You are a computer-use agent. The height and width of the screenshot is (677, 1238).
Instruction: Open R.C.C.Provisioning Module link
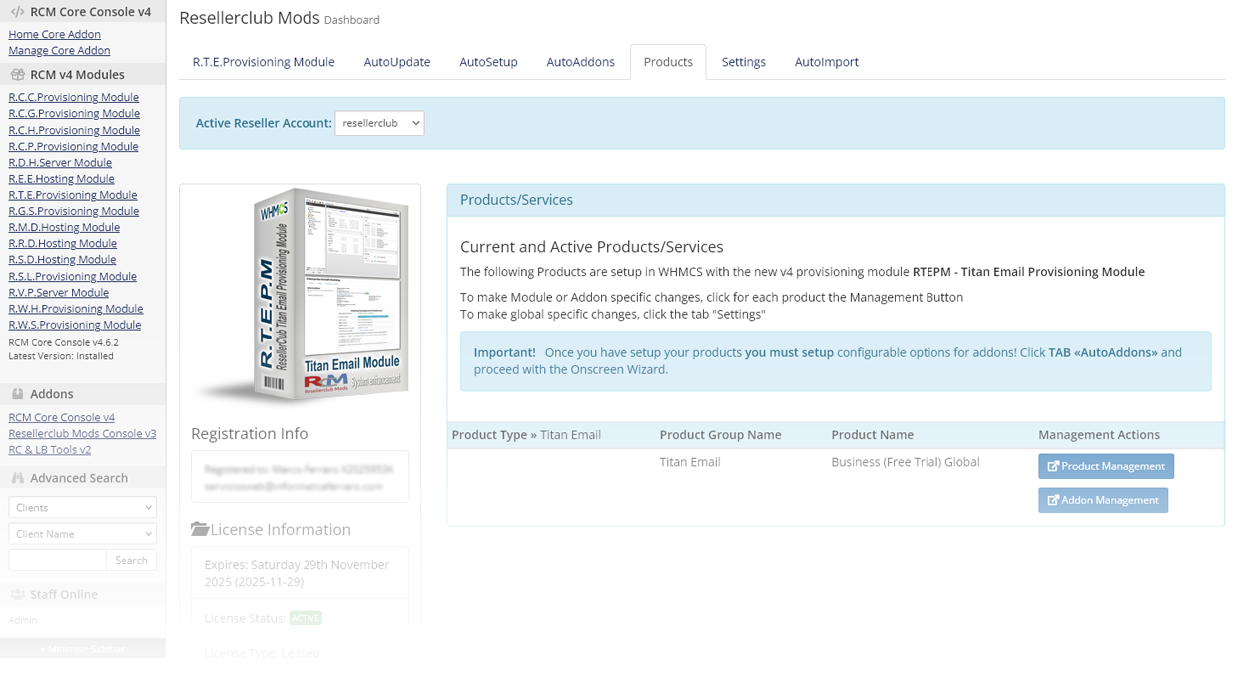pyautogui.click(x=74, y=97)
